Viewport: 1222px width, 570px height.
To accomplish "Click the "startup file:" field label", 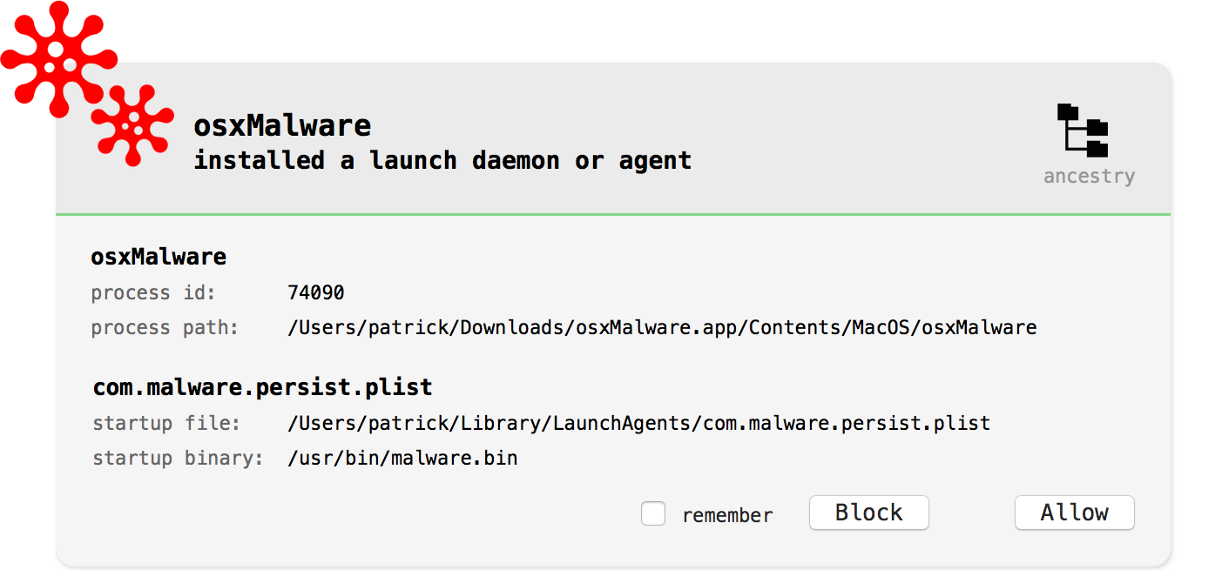I will click(166, 424).
